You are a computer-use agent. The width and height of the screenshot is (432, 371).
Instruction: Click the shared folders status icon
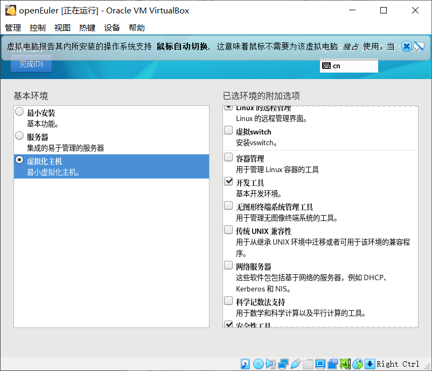[x=308, y=364]
